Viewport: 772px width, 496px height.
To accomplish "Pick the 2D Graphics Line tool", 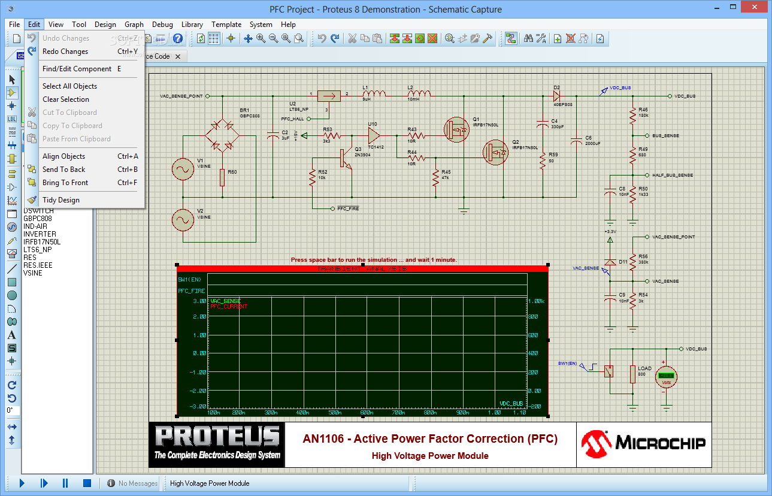I will point(12,269).
